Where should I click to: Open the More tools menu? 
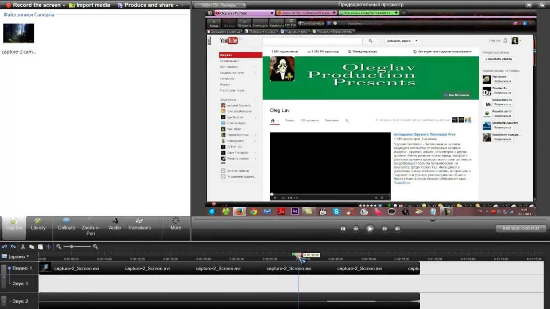(176, 224)
